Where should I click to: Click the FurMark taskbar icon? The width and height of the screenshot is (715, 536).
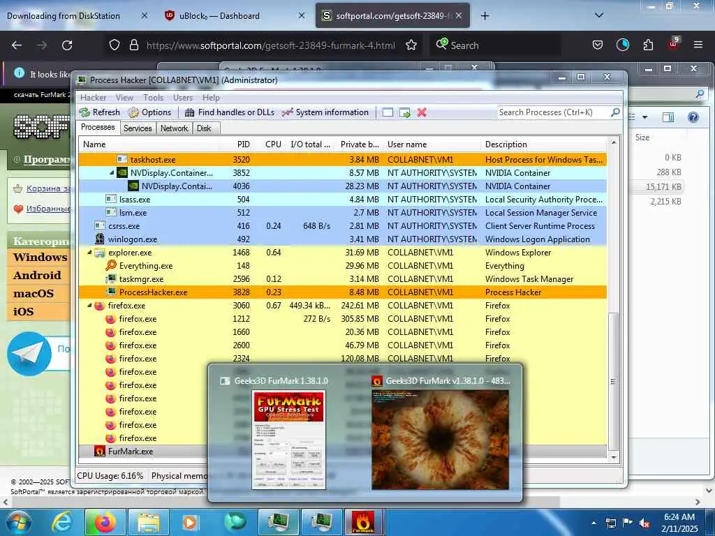[x=363, y=522]
